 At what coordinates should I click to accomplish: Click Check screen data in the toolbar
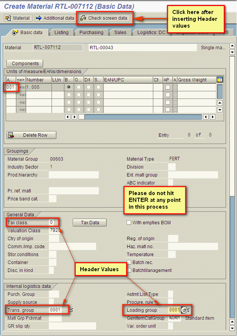(x=104, y=18)
